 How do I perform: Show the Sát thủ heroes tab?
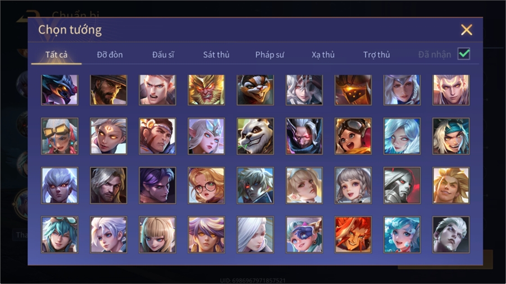coord(216,55)
